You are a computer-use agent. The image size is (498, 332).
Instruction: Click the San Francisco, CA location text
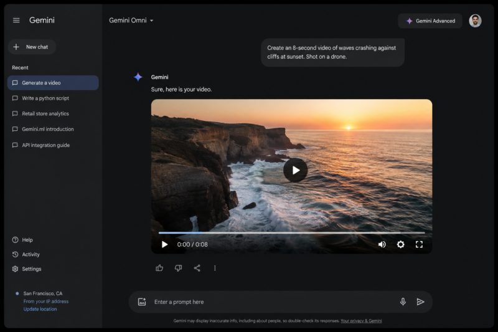pyautogui.click(x=43, y=293)
